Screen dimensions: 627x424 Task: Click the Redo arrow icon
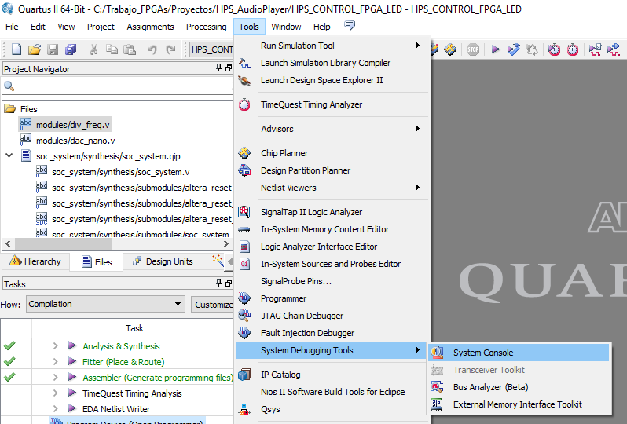pos(170,50)
